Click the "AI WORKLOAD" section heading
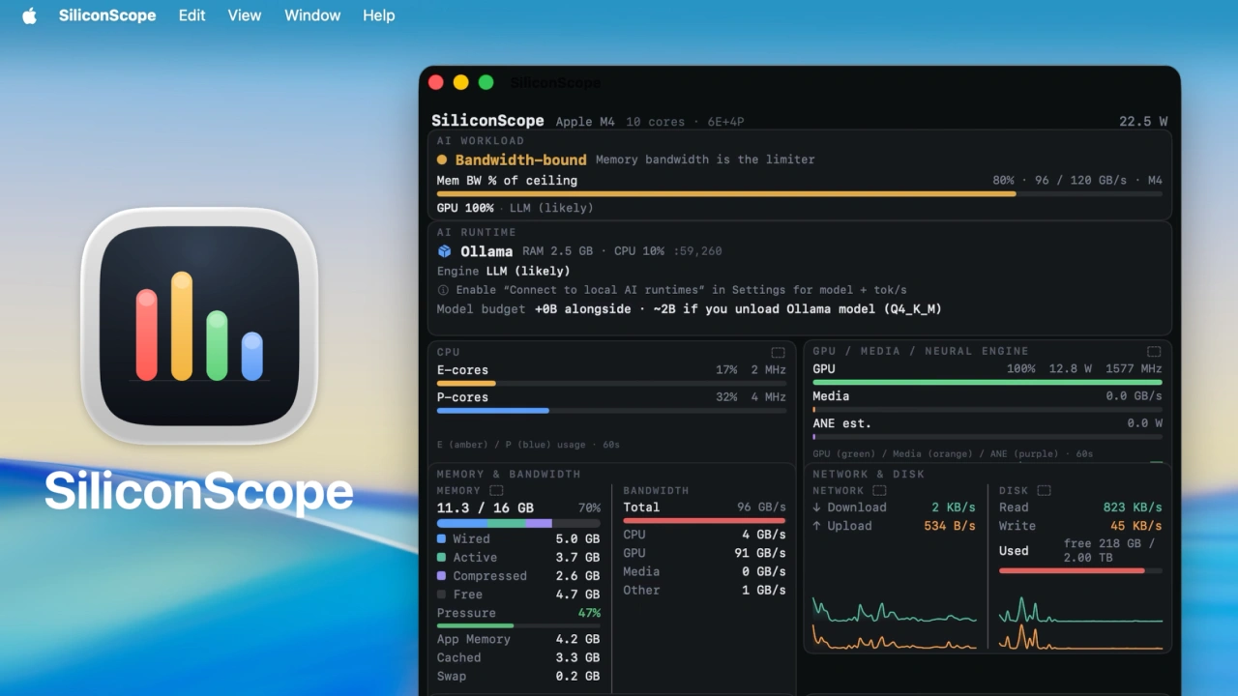Image resolution: width=1238 pixels, height=696 pixels. [x=480, y=141]
